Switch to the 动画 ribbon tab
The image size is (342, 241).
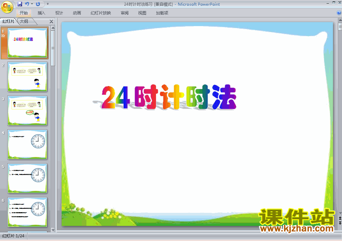(x=77, y=13)
